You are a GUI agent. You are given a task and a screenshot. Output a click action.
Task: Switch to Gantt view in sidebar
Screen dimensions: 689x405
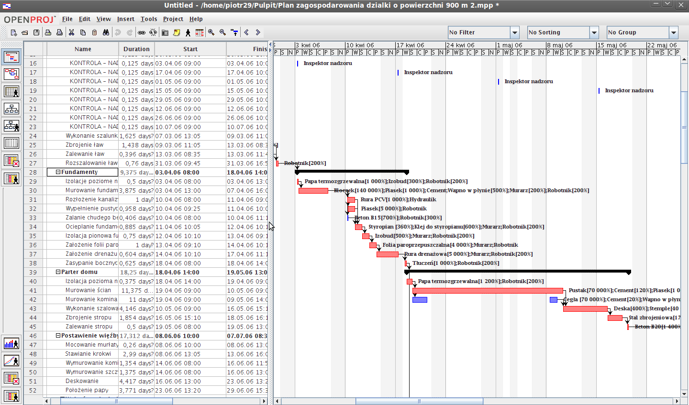[x=11, y=57]
